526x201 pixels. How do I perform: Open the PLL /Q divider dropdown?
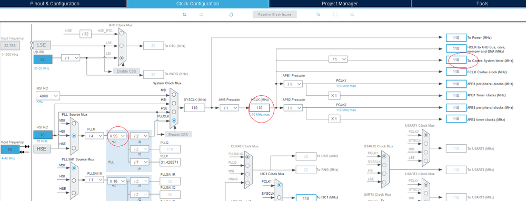click(140, 149)
